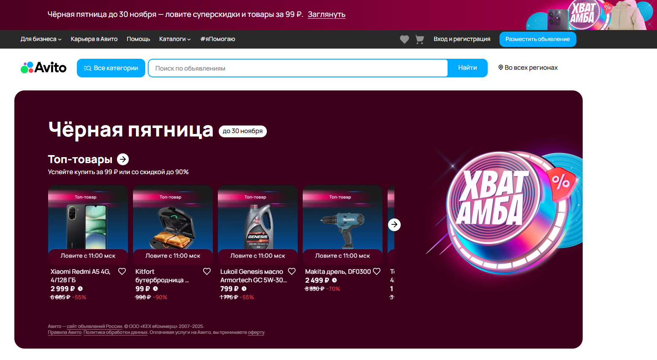Expand the Каталоги menu
This screenshot has height=360, width=657.
click(175, 39)
